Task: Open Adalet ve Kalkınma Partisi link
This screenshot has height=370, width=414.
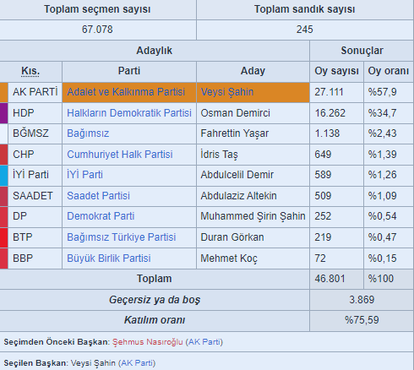Action: tap(126, 92)
